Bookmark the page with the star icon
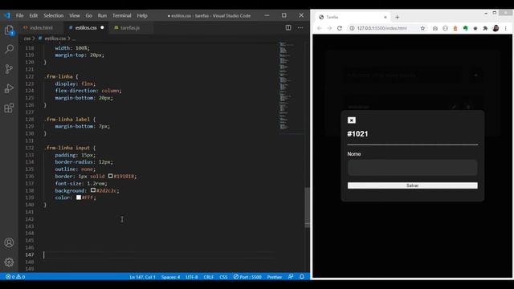Viewport: 514px width, 289px height. coord(422,28)
